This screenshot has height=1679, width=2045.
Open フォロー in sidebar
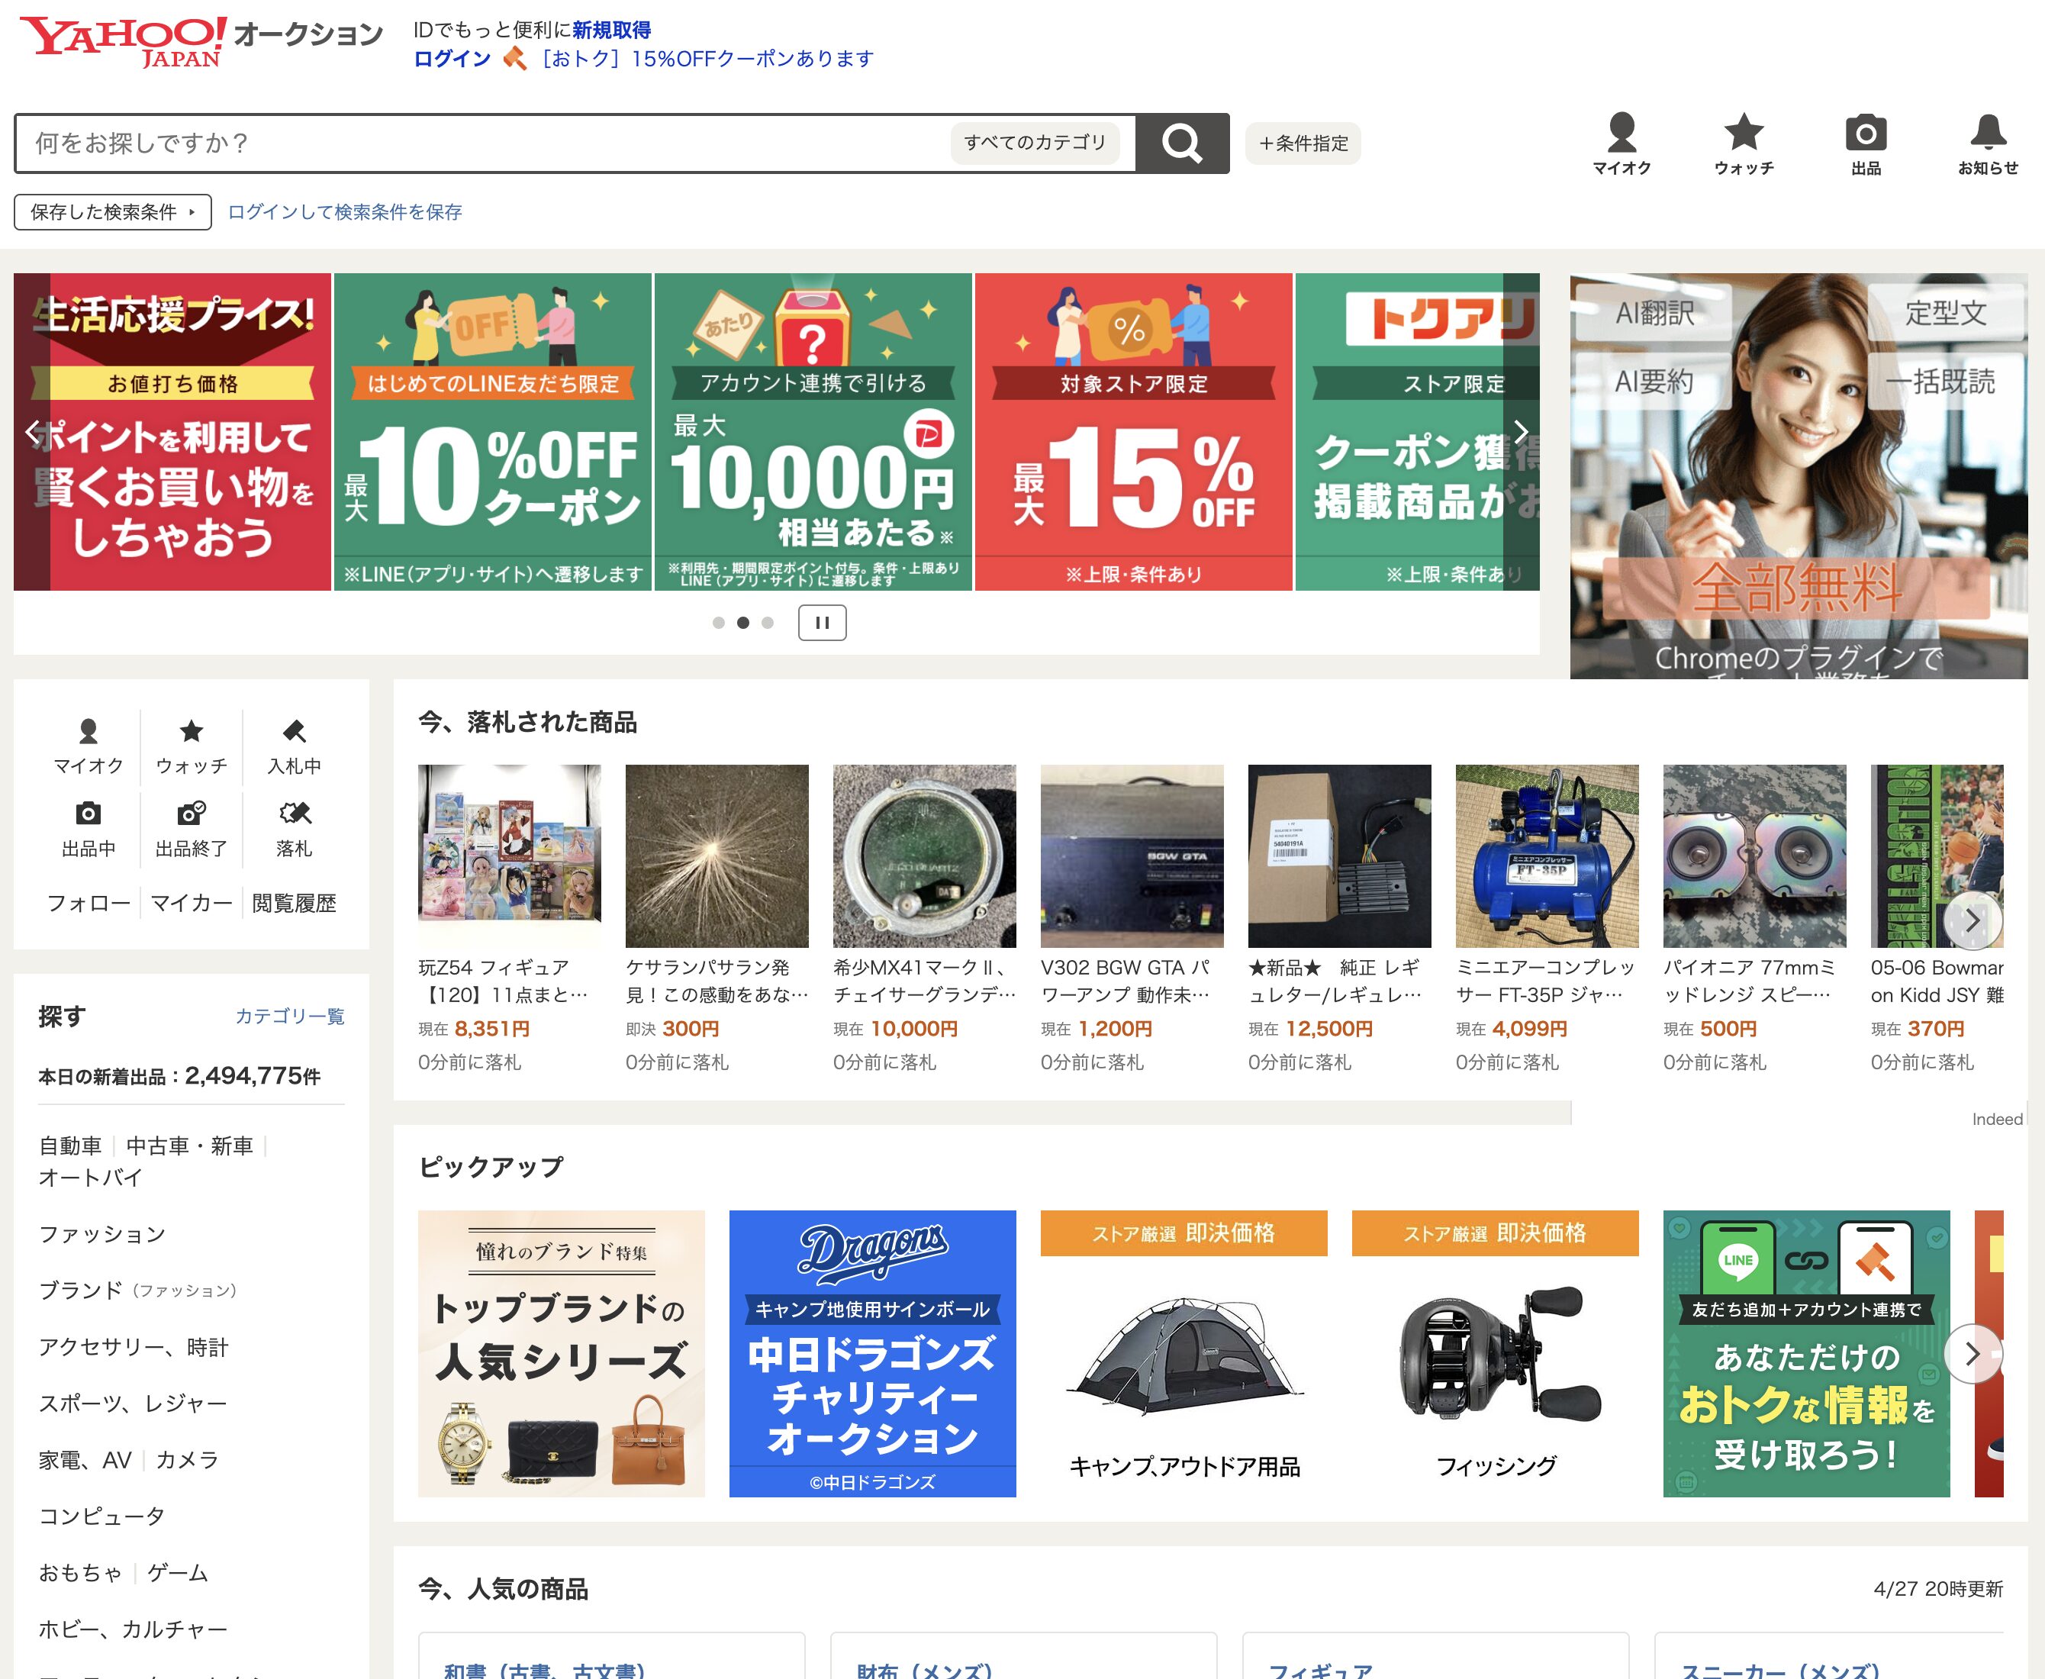(x=88, y=904)
